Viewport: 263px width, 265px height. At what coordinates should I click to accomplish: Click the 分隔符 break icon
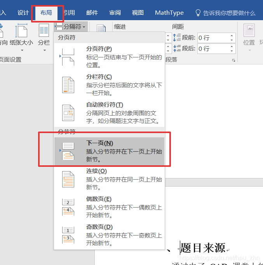click(59, 26)
